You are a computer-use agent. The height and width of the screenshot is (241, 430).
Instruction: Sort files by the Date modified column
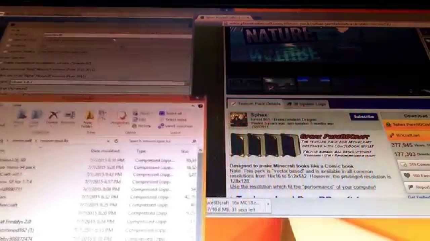[x=105, y=151]
